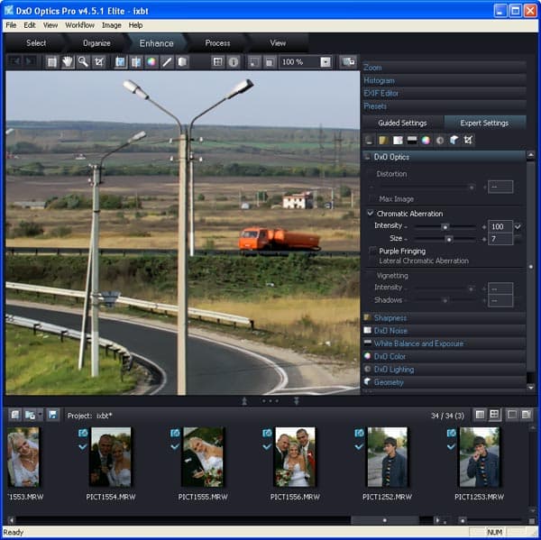This screenshot has height=540, width=541.
Task: Choose the Crop tool in the toolbar
Action: (99, 62)
